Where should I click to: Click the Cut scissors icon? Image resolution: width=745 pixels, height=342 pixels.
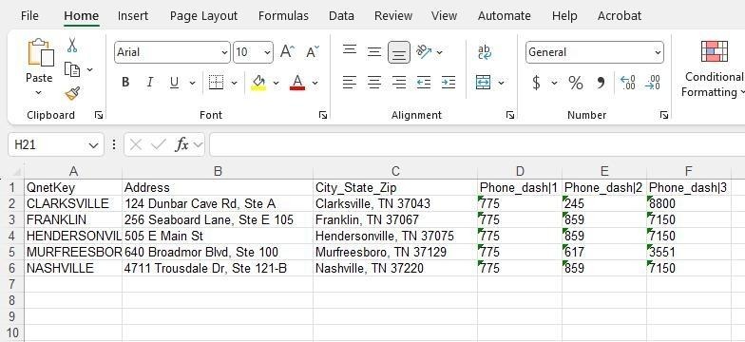[x=72, y=46]
